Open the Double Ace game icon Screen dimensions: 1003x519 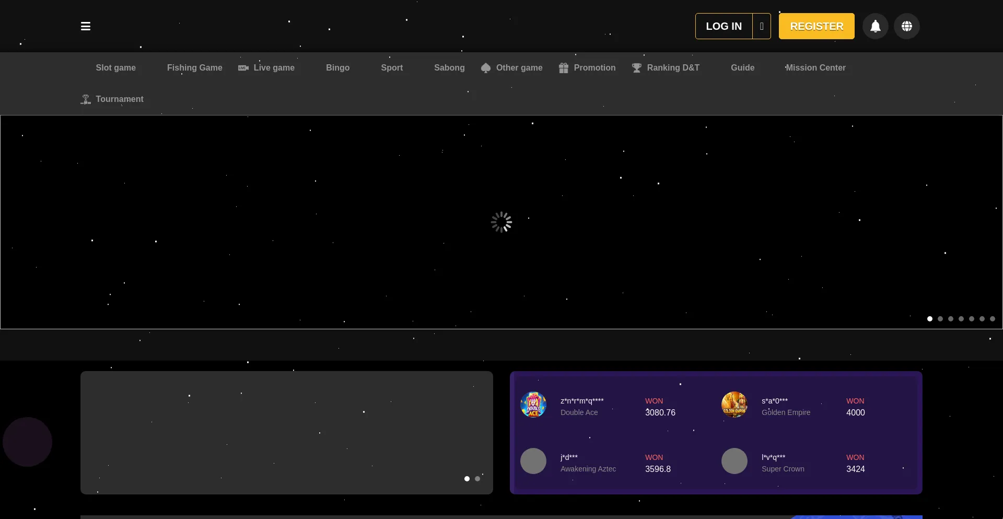pyautogui.click(x=533, y=405)
